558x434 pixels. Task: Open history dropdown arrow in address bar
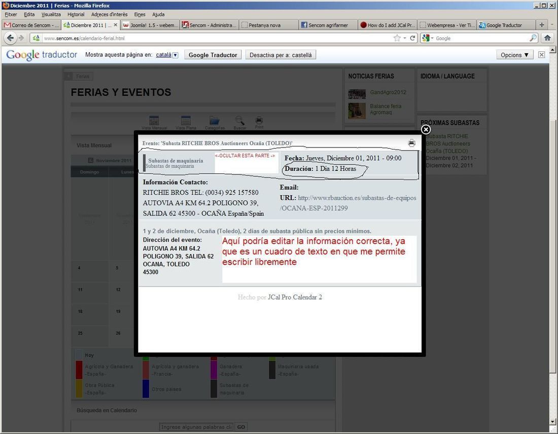click(x=405, y=38)
